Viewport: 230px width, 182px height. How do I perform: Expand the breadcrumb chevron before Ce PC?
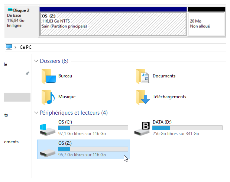tap(15, 47)
